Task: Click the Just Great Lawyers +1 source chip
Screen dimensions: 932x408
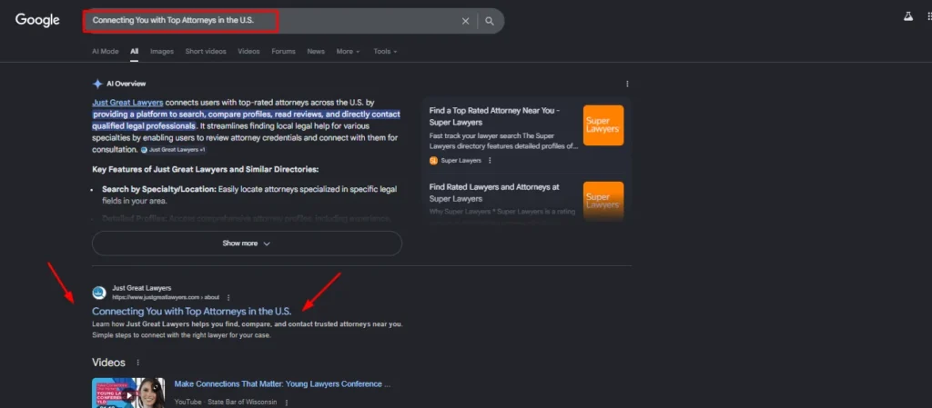Action: pyautogui.click(x=174, y=150)
